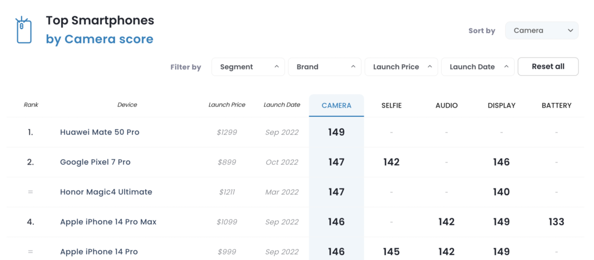Image resolution: width=594 pixels, height=260 pixels.
Task: Open Apple iPhone 14 Pro Max page
Action: (x=108, y=222)
